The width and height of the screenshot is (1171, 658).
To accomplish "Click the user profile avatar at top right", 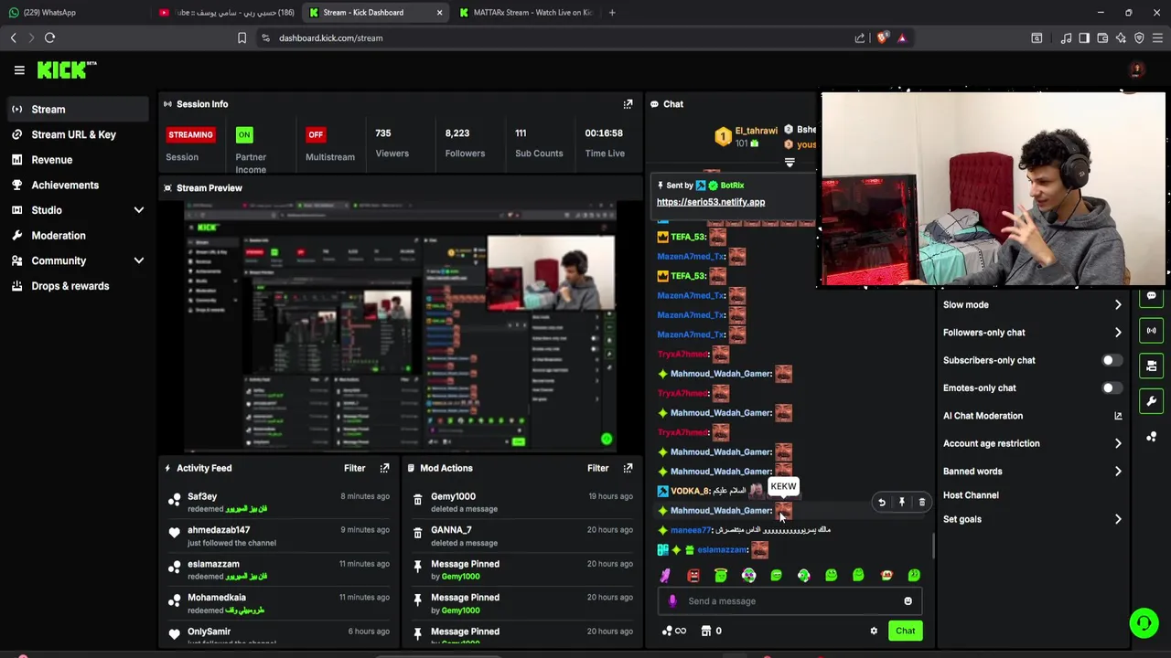I will [x=1136, y=69].
